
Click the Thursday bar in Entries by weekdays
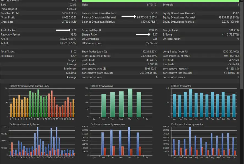(130, 102)
